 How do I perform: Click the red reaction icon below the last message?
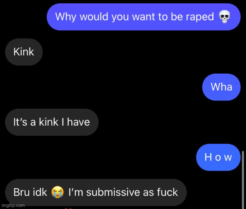[x=68, y=208]
